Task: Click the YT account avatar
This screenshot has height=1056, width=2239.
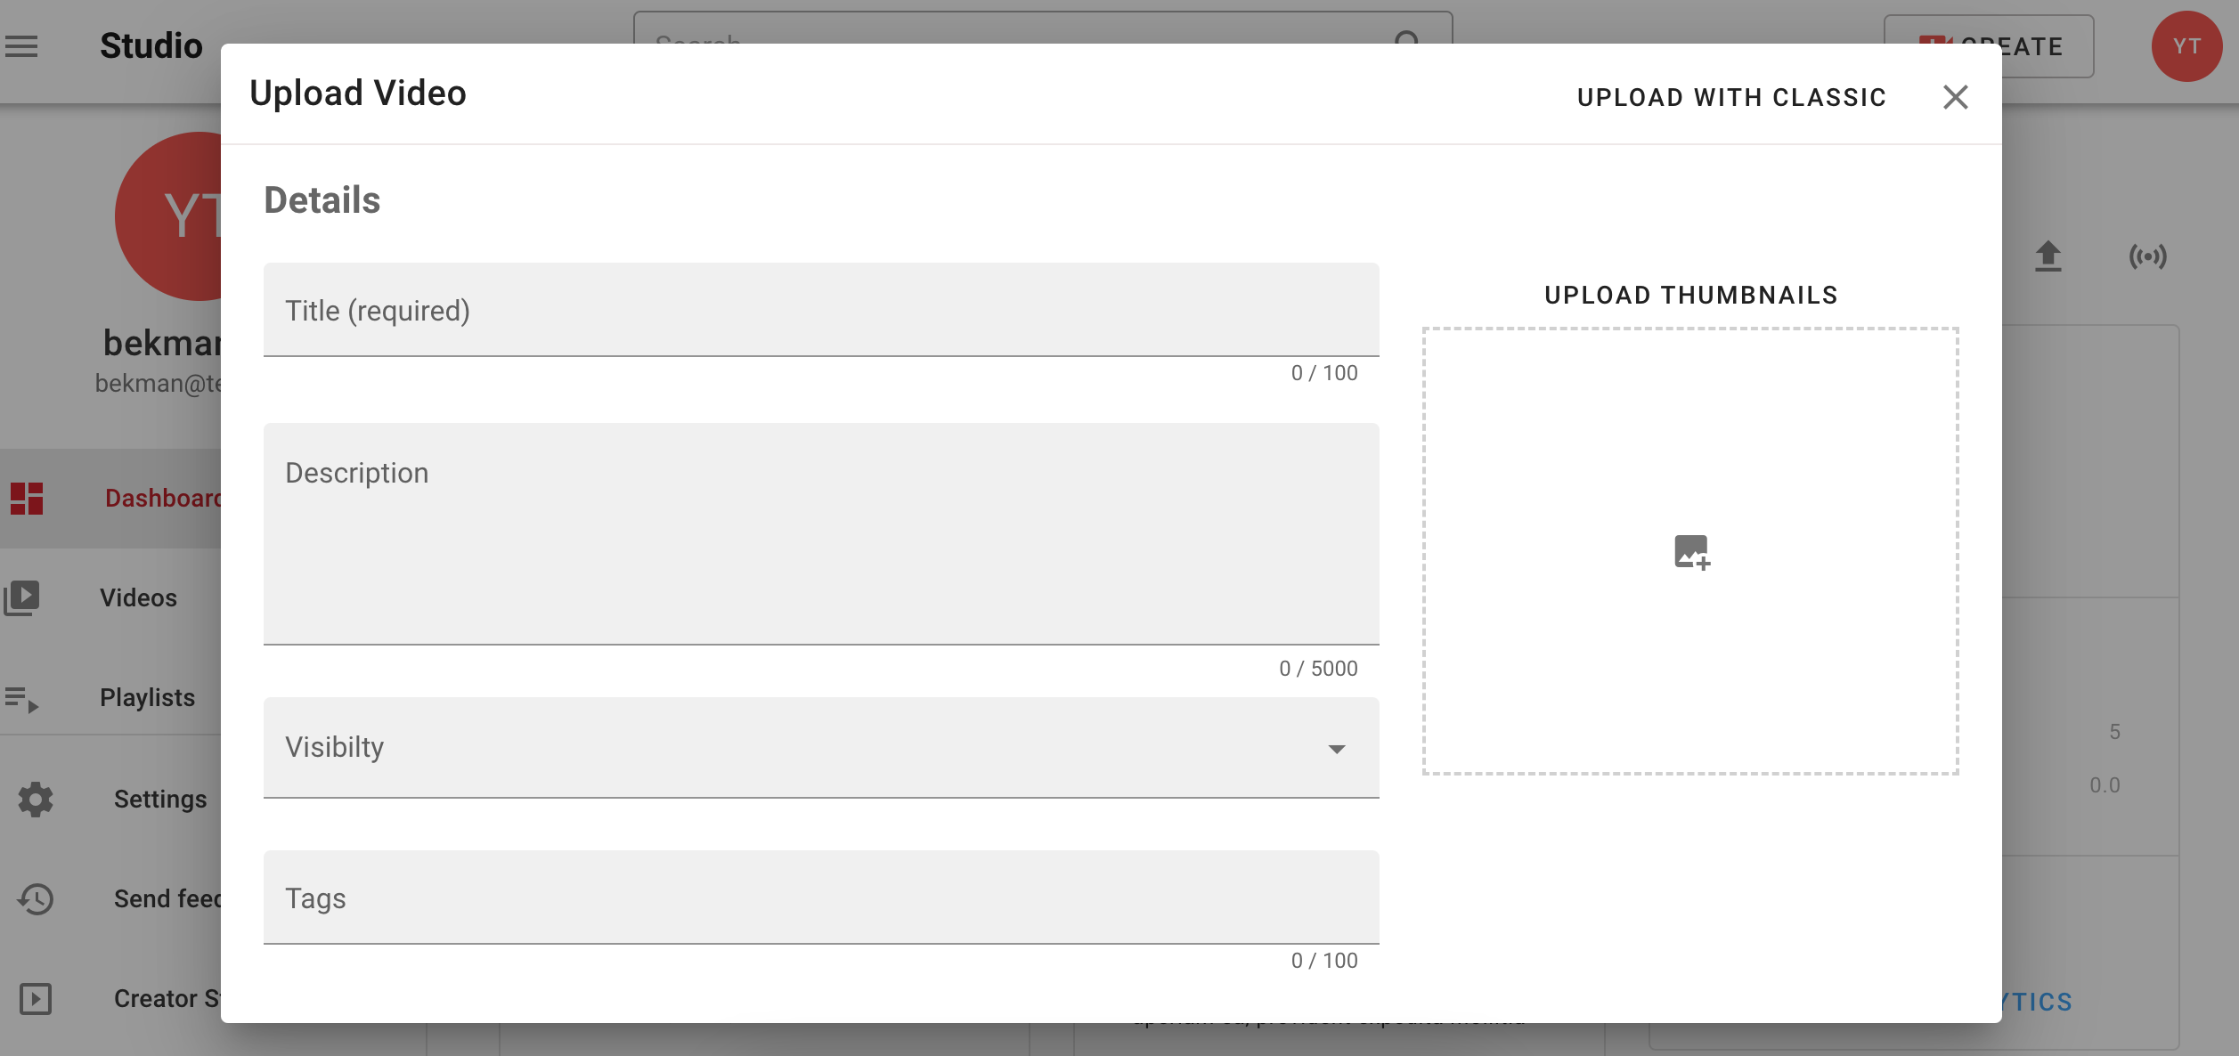Action: click(2186, 46)
